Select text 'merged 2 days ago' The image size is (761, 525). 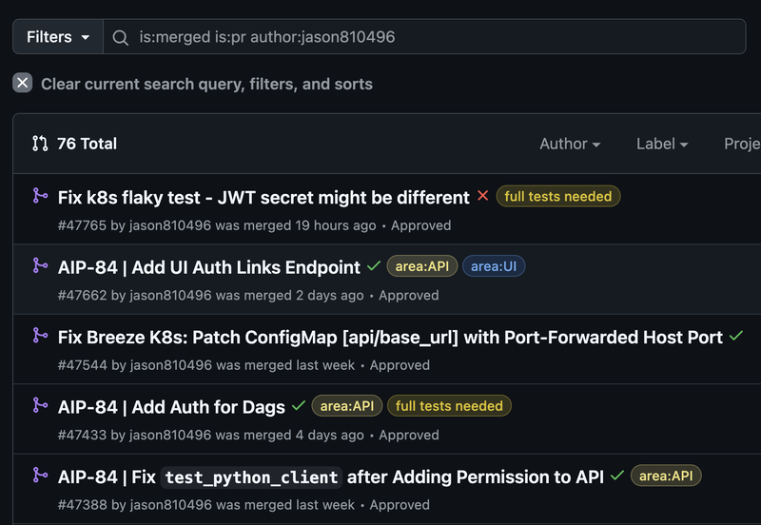[303, 296]
